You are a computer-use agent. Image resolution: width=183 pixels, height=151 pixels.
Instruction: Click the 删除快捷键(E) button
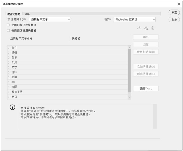click(x=146, y=74)
